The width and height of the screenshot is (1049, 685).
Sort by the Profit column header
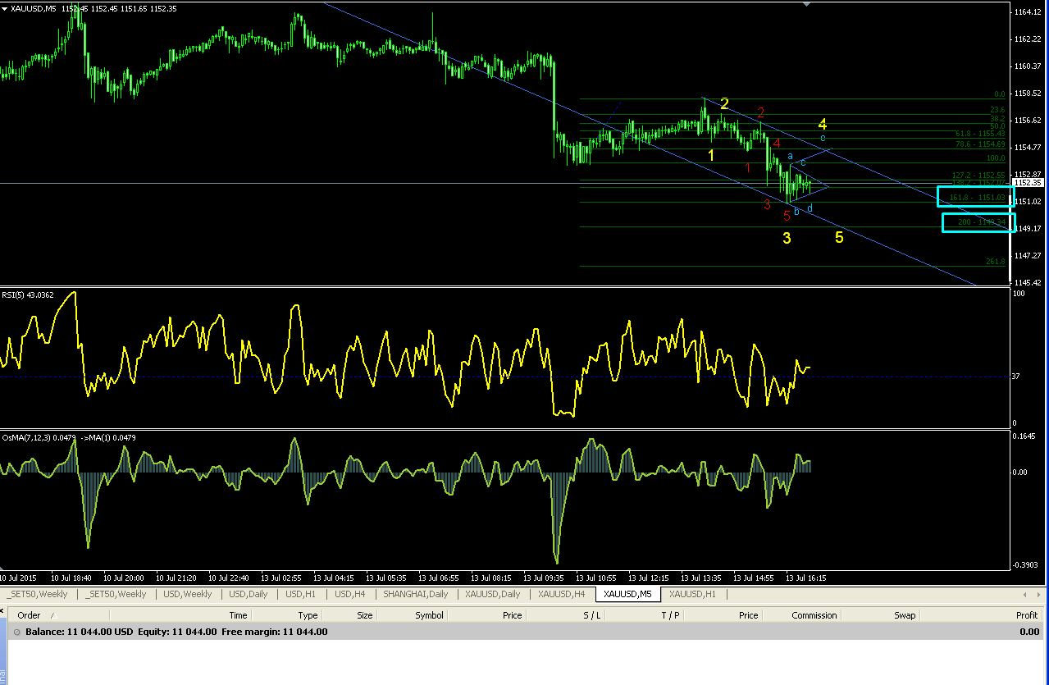(1027, 615)
